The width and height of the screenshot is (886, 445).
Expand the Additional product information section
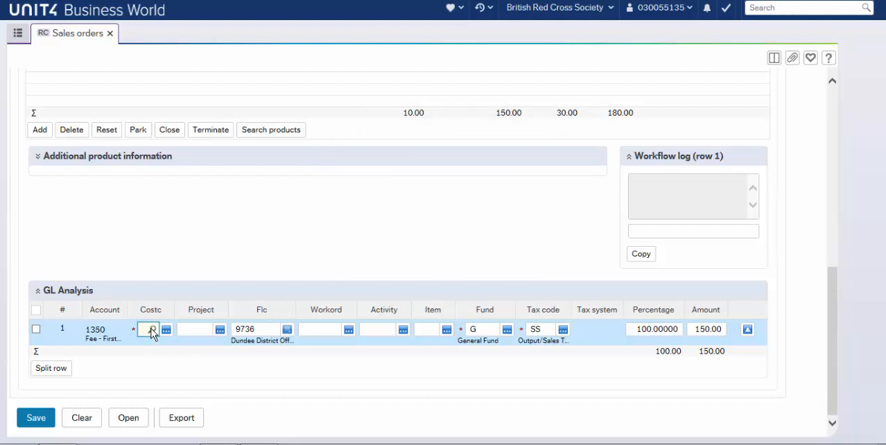(38, 157)
